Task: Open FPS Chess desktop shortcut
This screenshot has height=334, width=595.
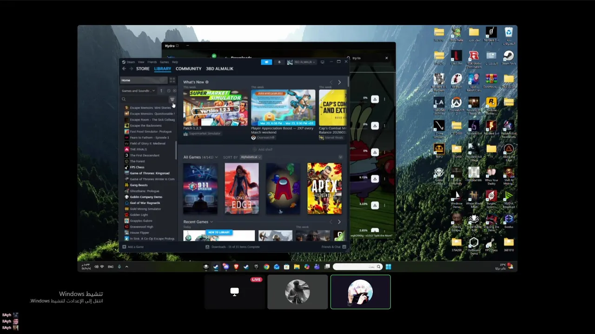Action: tap(491, 244)
